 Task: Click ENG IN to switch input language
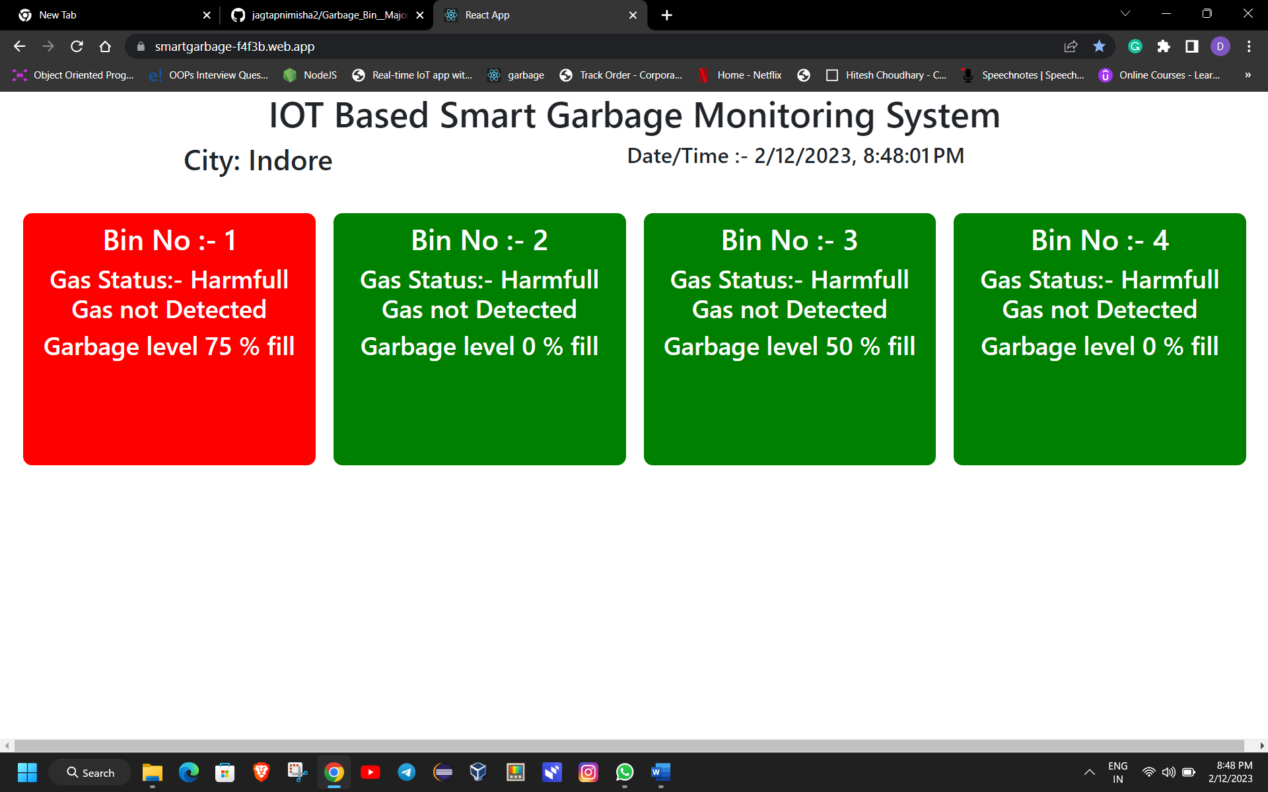pyautogui.click(x=1117, y=772)
